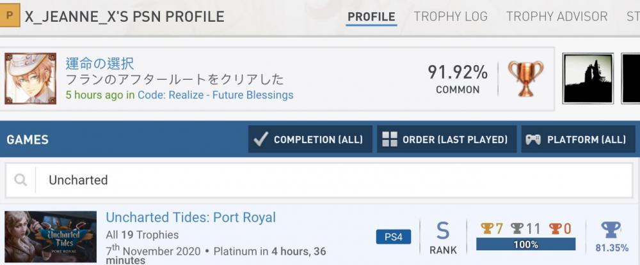Open the Trophy Advisor tab
Viewport: 640px width, 265px height.
(557, 17)
